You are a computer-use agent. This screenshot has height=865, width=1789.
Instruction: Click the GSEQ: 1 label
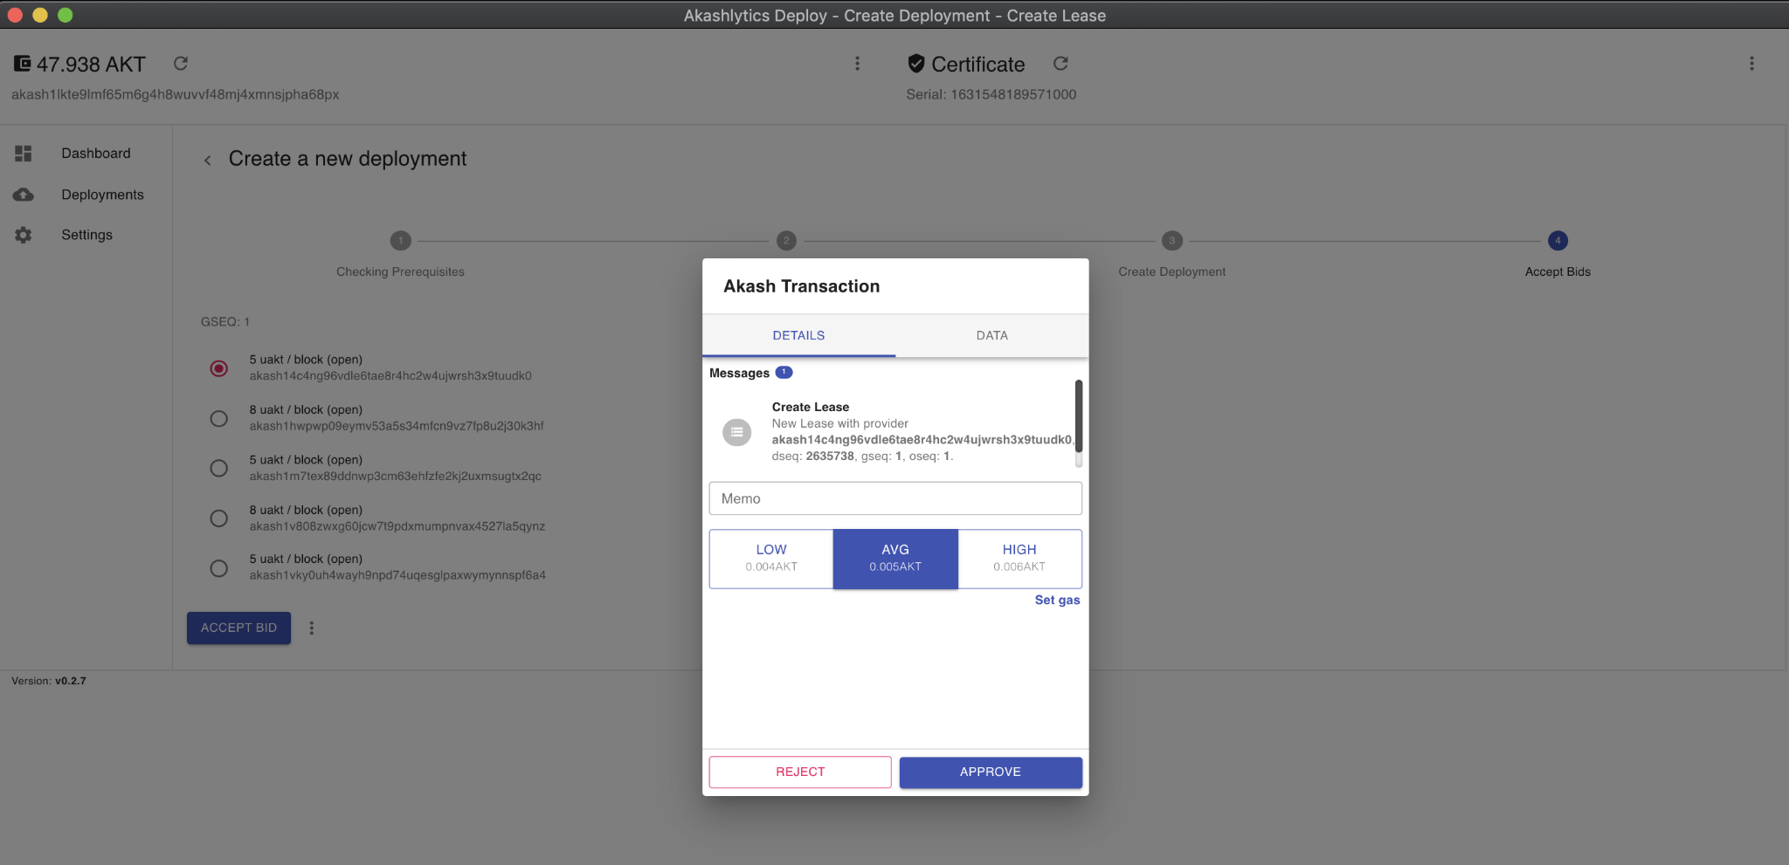(225, 322)
